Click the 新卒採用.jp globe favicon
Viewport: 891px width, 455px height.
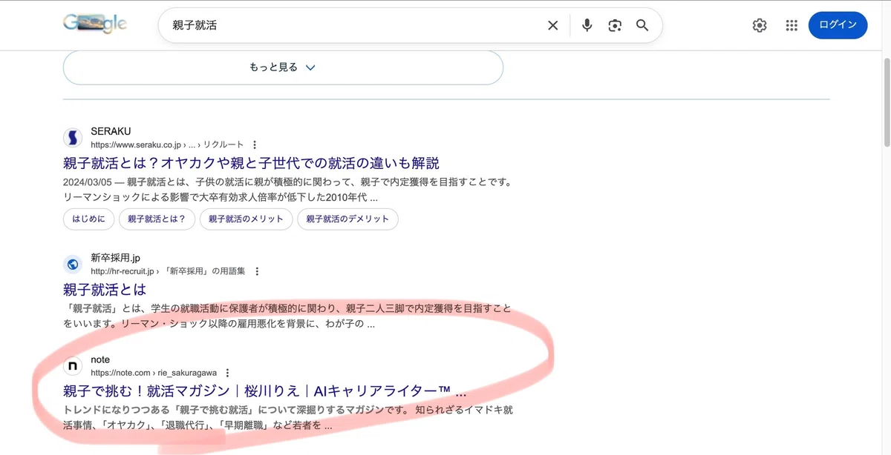tap(73, 264)
